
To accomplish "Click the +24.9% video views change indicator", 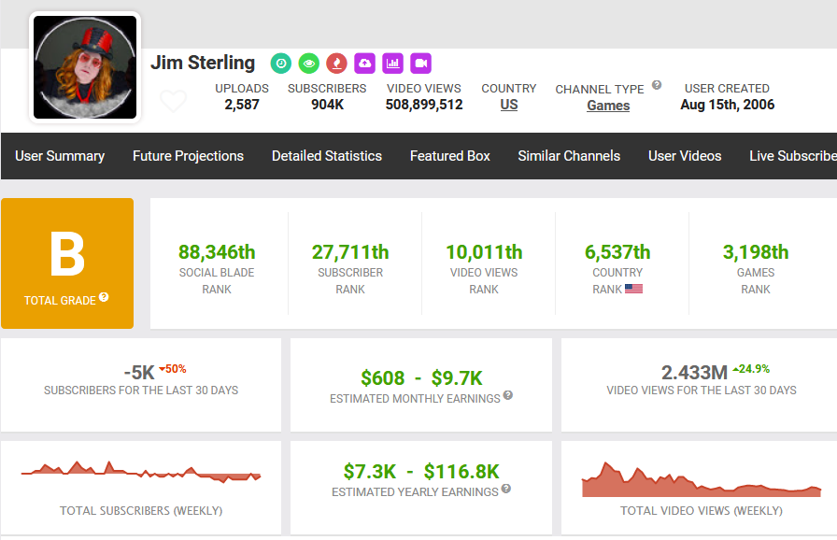I will (x=751, y=369).
